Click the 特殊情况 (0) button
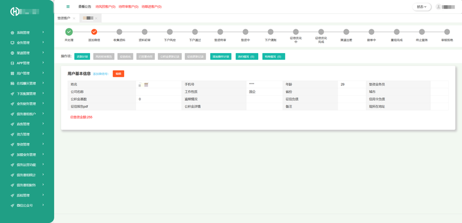Viewport: 462px width, 223px height. pos(274,56)
